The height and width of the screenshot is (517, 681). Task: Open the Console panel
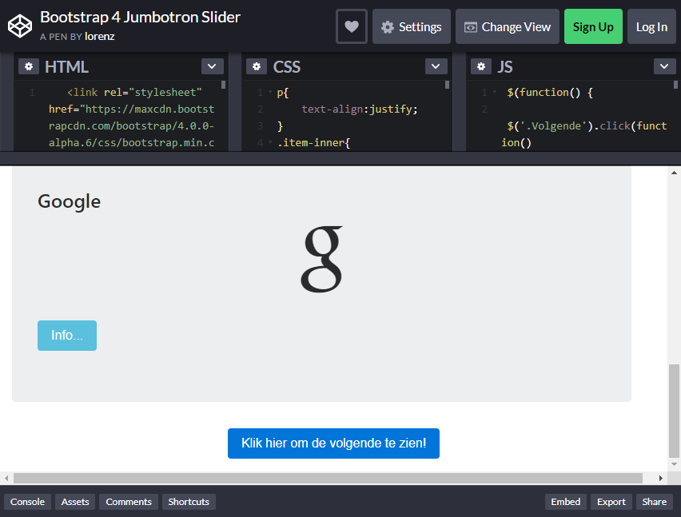27,502
